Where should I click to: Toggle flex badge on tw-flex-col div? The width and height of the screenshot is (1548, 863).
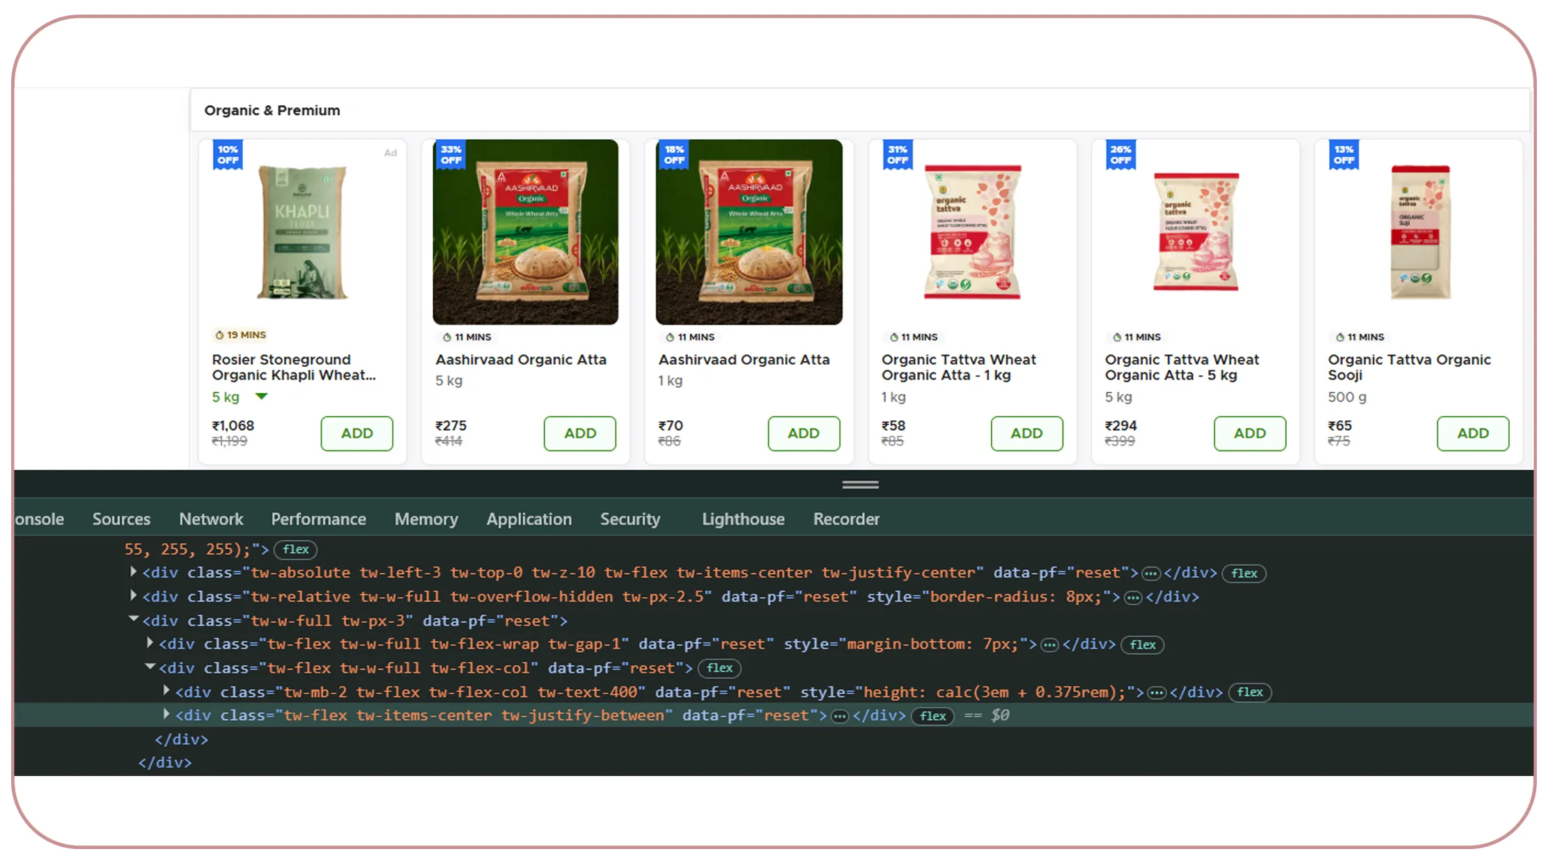coord(719,668)
